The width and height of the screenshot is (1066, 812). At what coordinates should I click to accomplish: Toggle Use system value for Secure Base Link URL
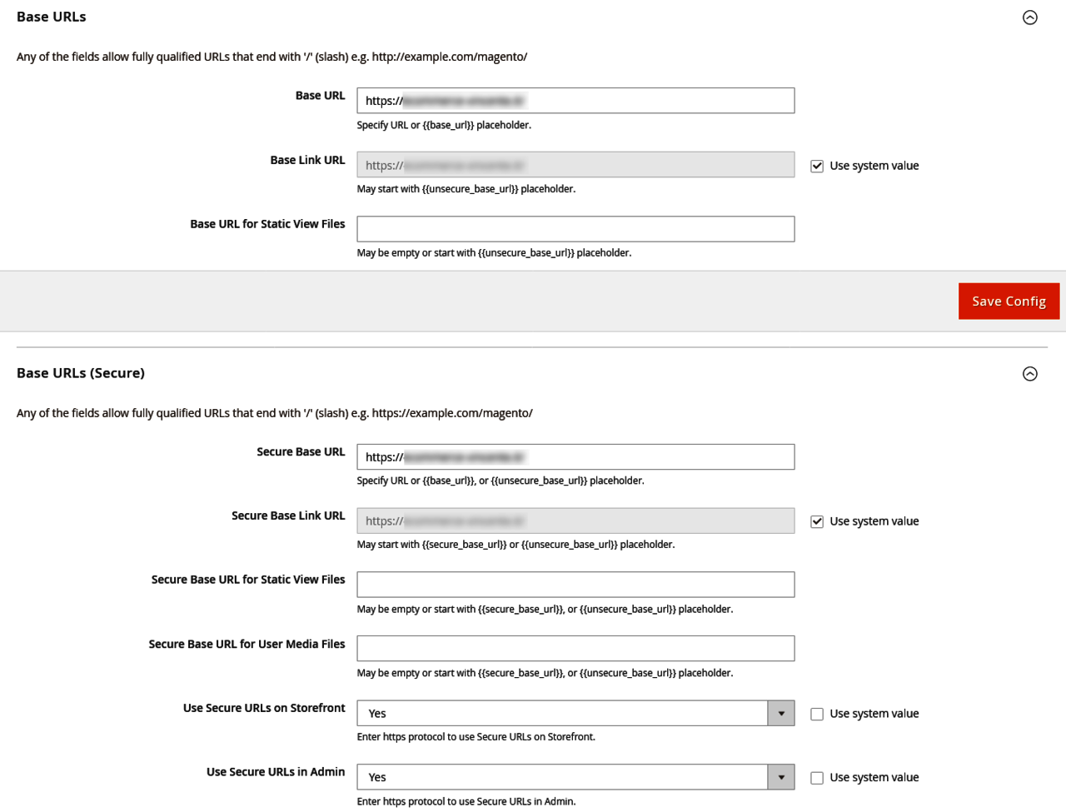point(817,521)
